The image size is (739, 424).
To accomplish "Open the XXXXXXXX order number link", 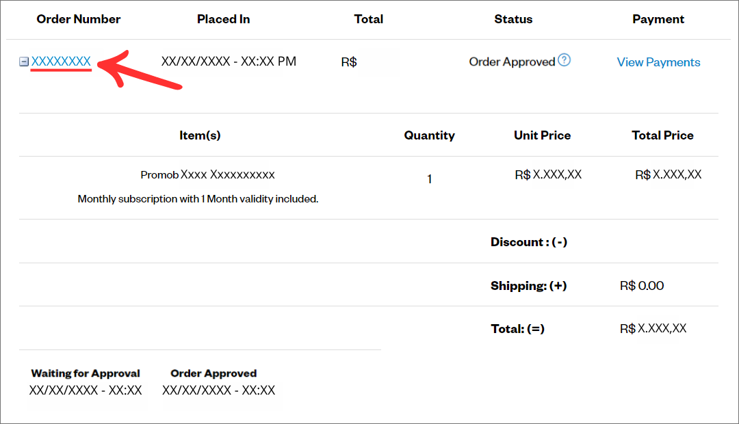I will point(61,62).
